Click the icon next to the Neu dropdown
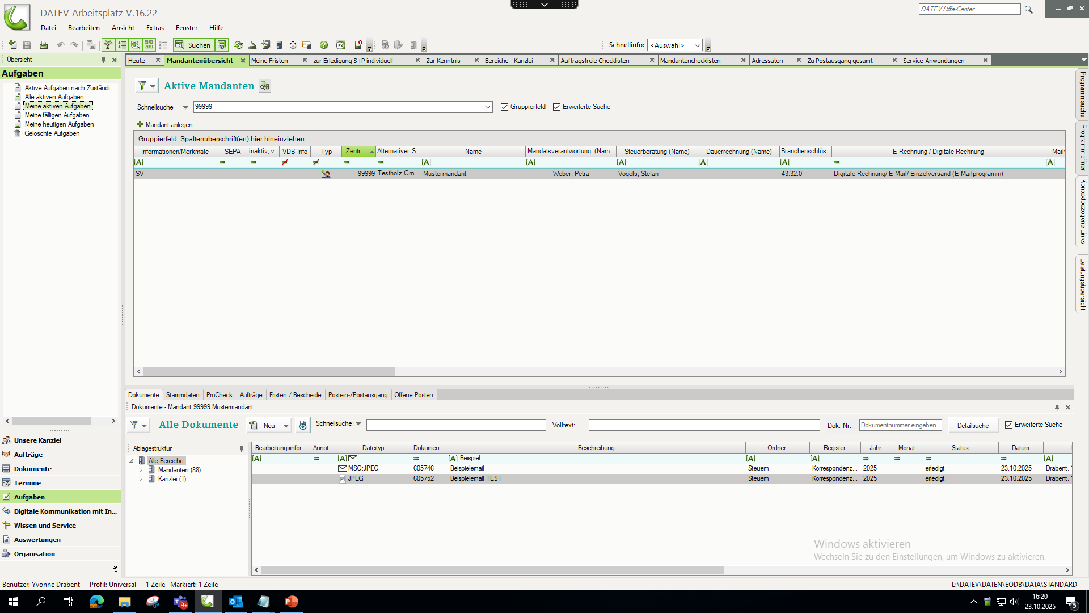 pos(302,425)
